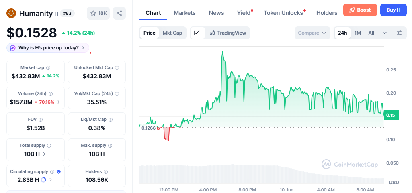The height and width of the screenshot is (193, 412).
Task: Click the volume bars beneath the chart
Action: (261, 175)
